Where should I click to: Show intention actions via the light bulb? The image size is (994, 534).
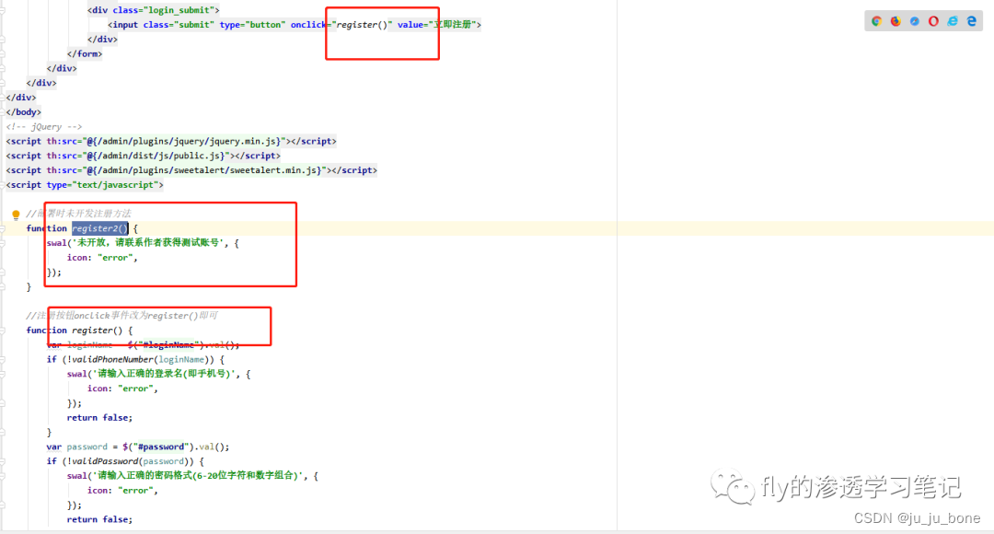tap(16, 215)
